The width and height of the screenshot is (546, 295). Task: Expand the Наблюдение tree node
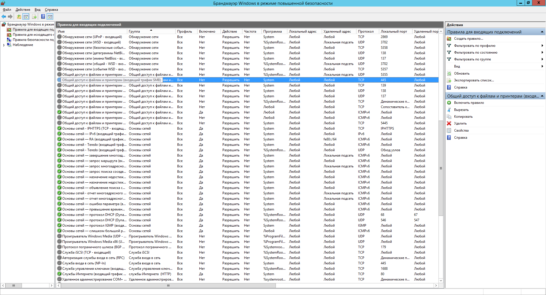click(4, 45)
